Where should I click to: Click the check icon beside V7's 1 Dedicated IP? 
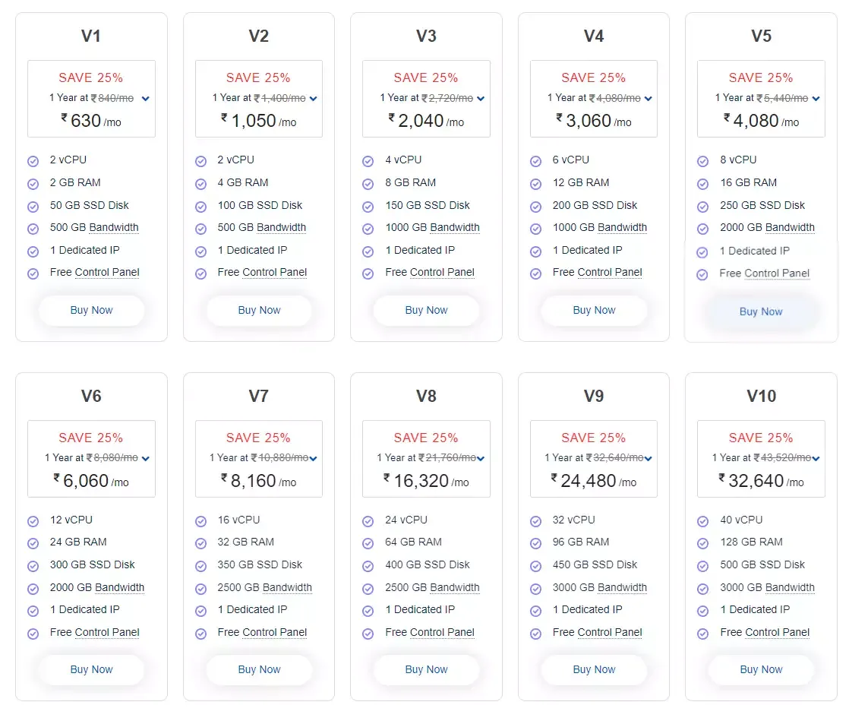tap(201, 611)
